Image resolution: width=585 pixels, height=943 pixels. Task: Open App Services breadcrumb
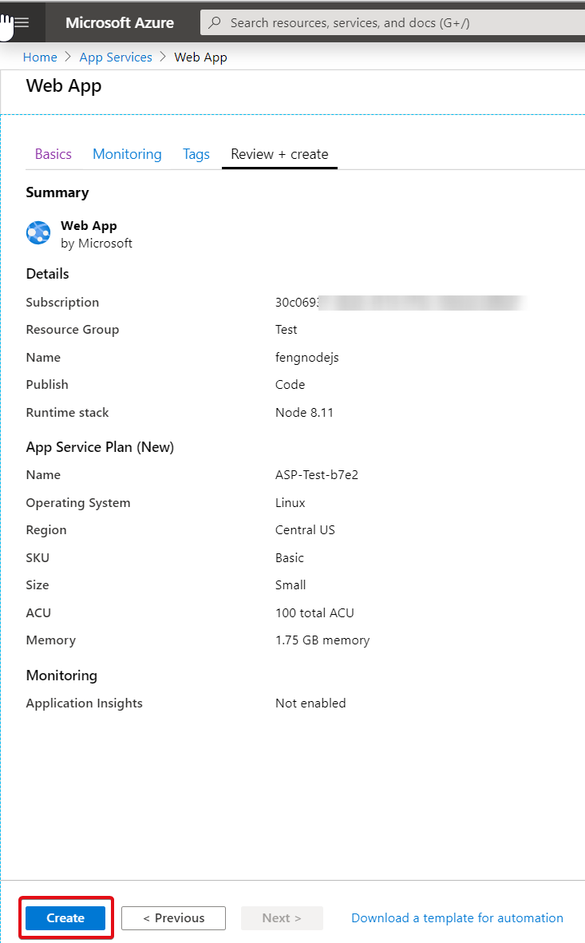[x=116, y=57]
